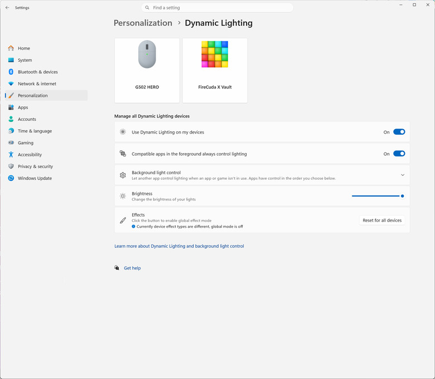Click the Time & language globe icon
Viewport: 435px width, 379px height.
tap(11, 131)
